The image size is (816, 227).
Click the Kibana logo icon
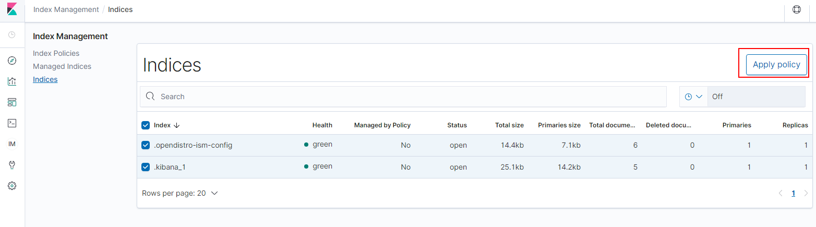pyautogui.click(x=12, y=10)
